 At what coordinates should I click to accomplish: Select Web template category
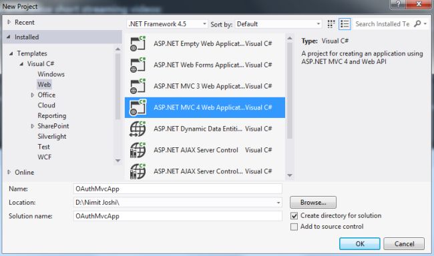click(44, 84)
